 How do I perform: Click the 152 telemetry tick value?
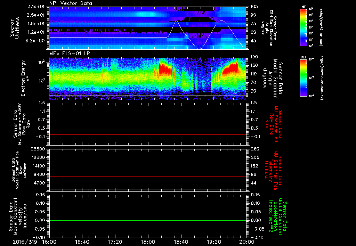(x=254, y=166)
